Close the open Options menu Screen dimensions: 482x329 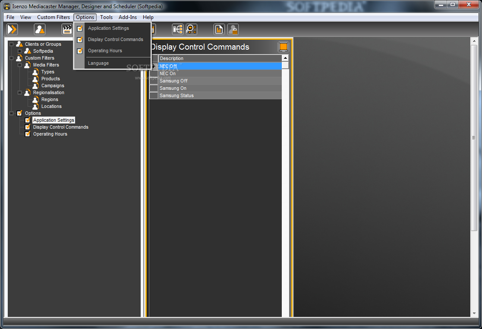pyautogui.click(x=85, y=17)
